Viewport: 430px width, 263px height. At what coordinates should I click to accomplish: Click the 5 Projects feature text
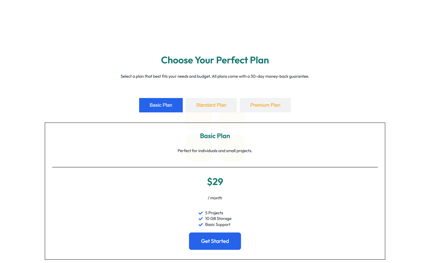(214, 213)
